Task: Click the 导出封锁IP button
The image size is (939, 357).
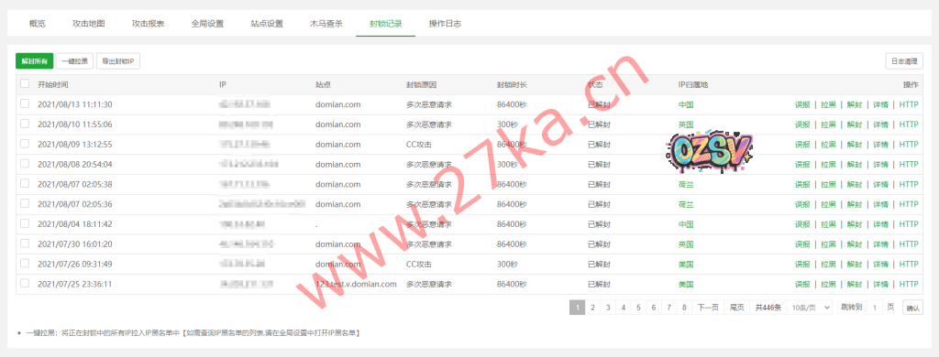Action: tap(118, 61)
